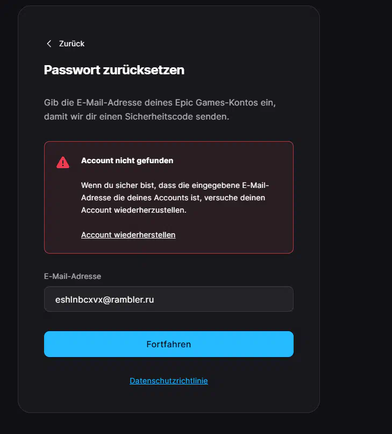Image resolution: width=392 pixels, height=434 pixels.
Task: Click the red warning triangle icon
Action: point(63,162)
